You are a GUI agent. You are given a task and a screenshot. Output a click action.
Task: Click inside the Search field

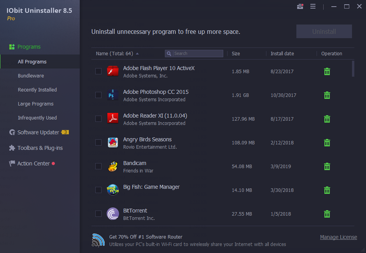pyautogui.click(x=194, y=53)
